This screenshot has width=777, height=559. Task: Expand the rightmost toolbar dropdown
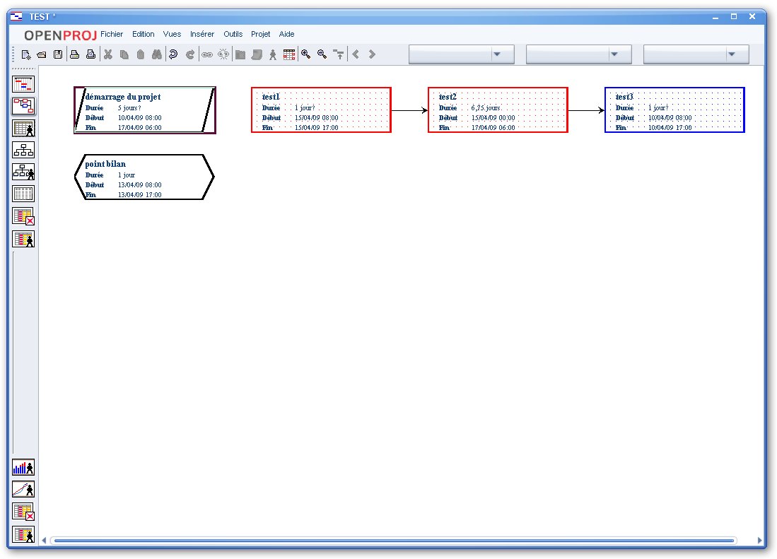point(732,54)
